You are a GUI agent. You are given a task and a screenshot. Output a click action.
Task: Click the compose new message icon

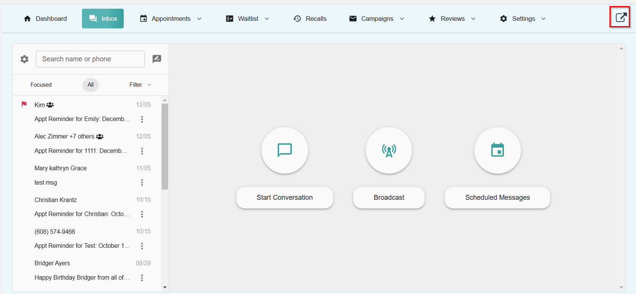tap(157, 59)
